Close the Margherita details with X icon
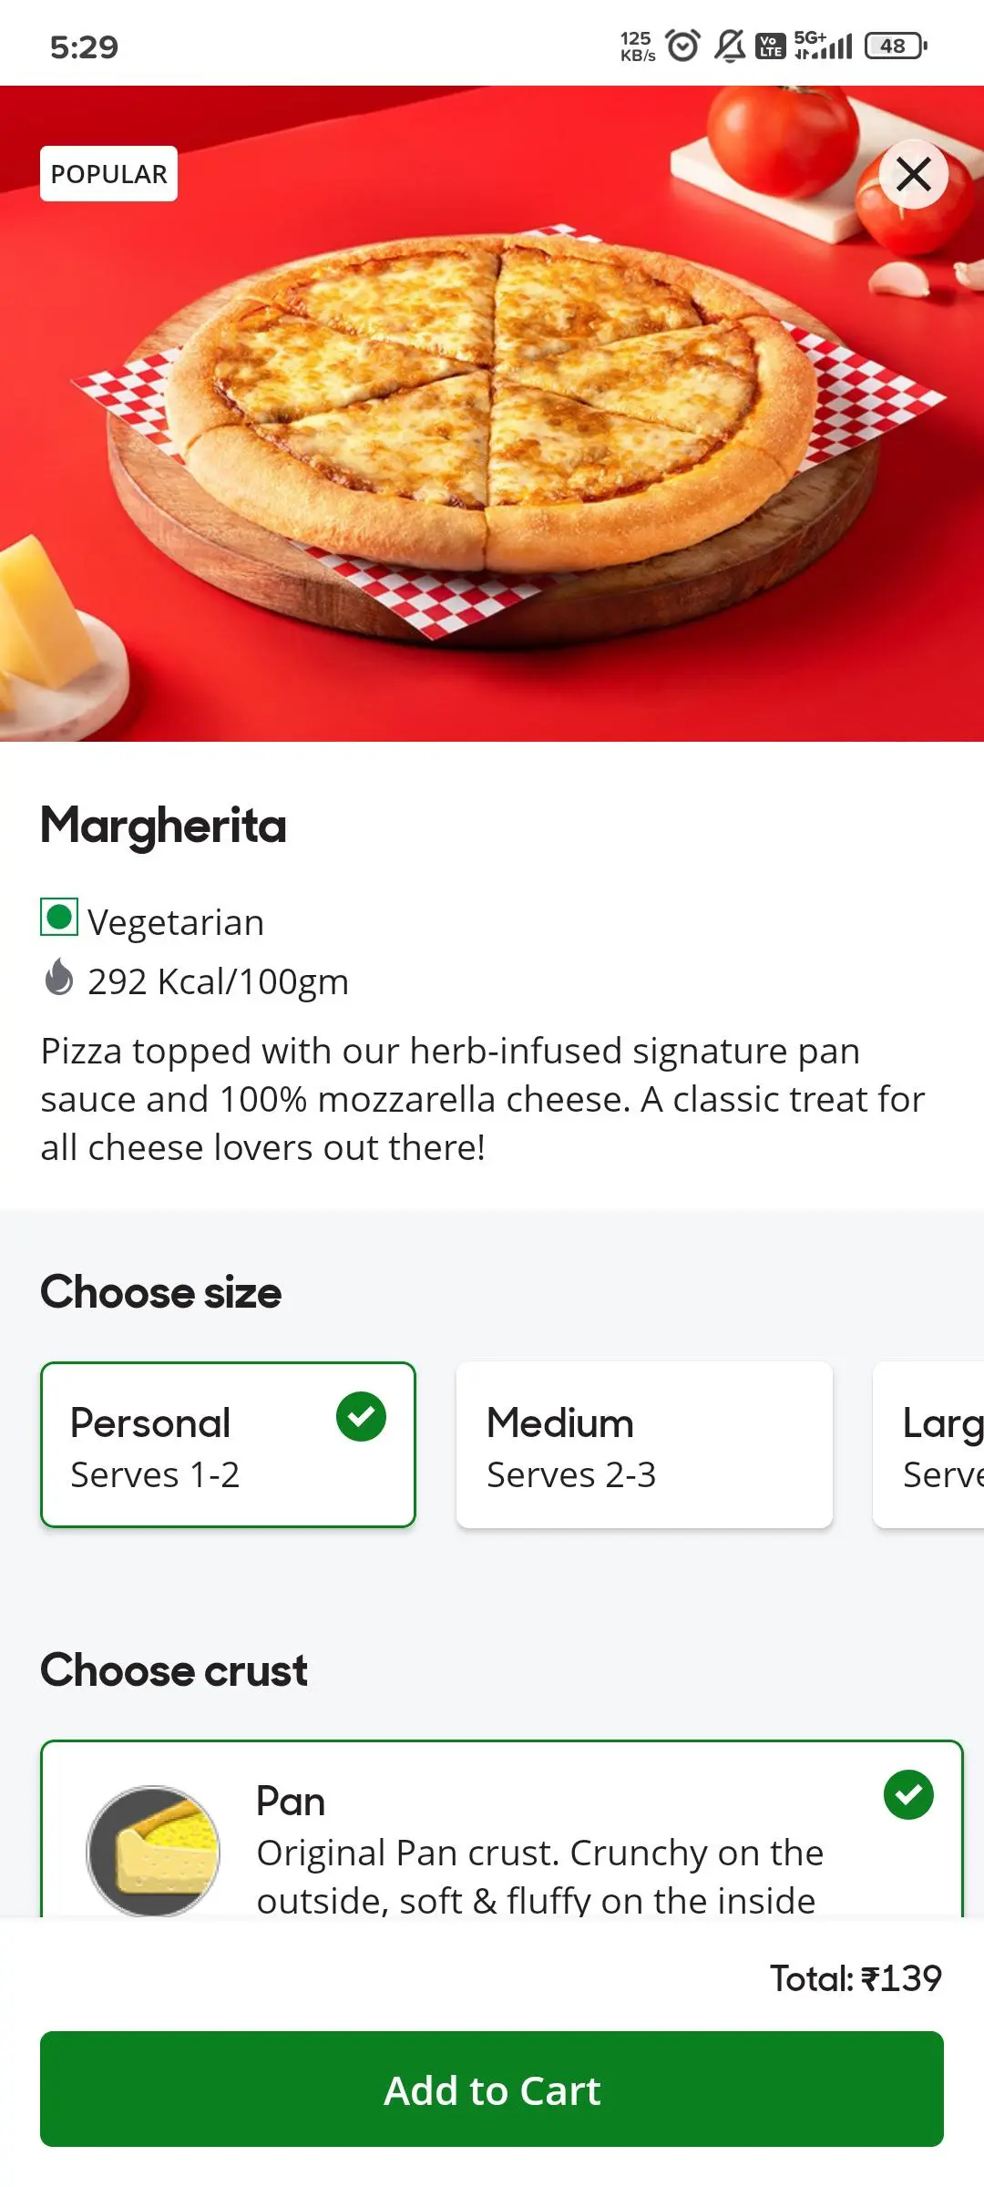Image resolution: width=984 pixels, height=2187 pixels. point(913,174)
